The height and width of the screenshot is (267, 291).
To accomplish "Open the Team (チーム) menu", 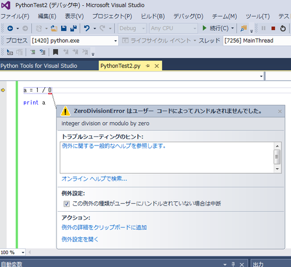I will point(225,16).
